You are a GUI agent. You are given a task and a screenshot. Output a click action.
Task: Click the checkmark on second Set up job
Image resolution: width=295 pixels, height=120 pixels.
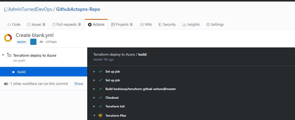[x=101, y=80]
